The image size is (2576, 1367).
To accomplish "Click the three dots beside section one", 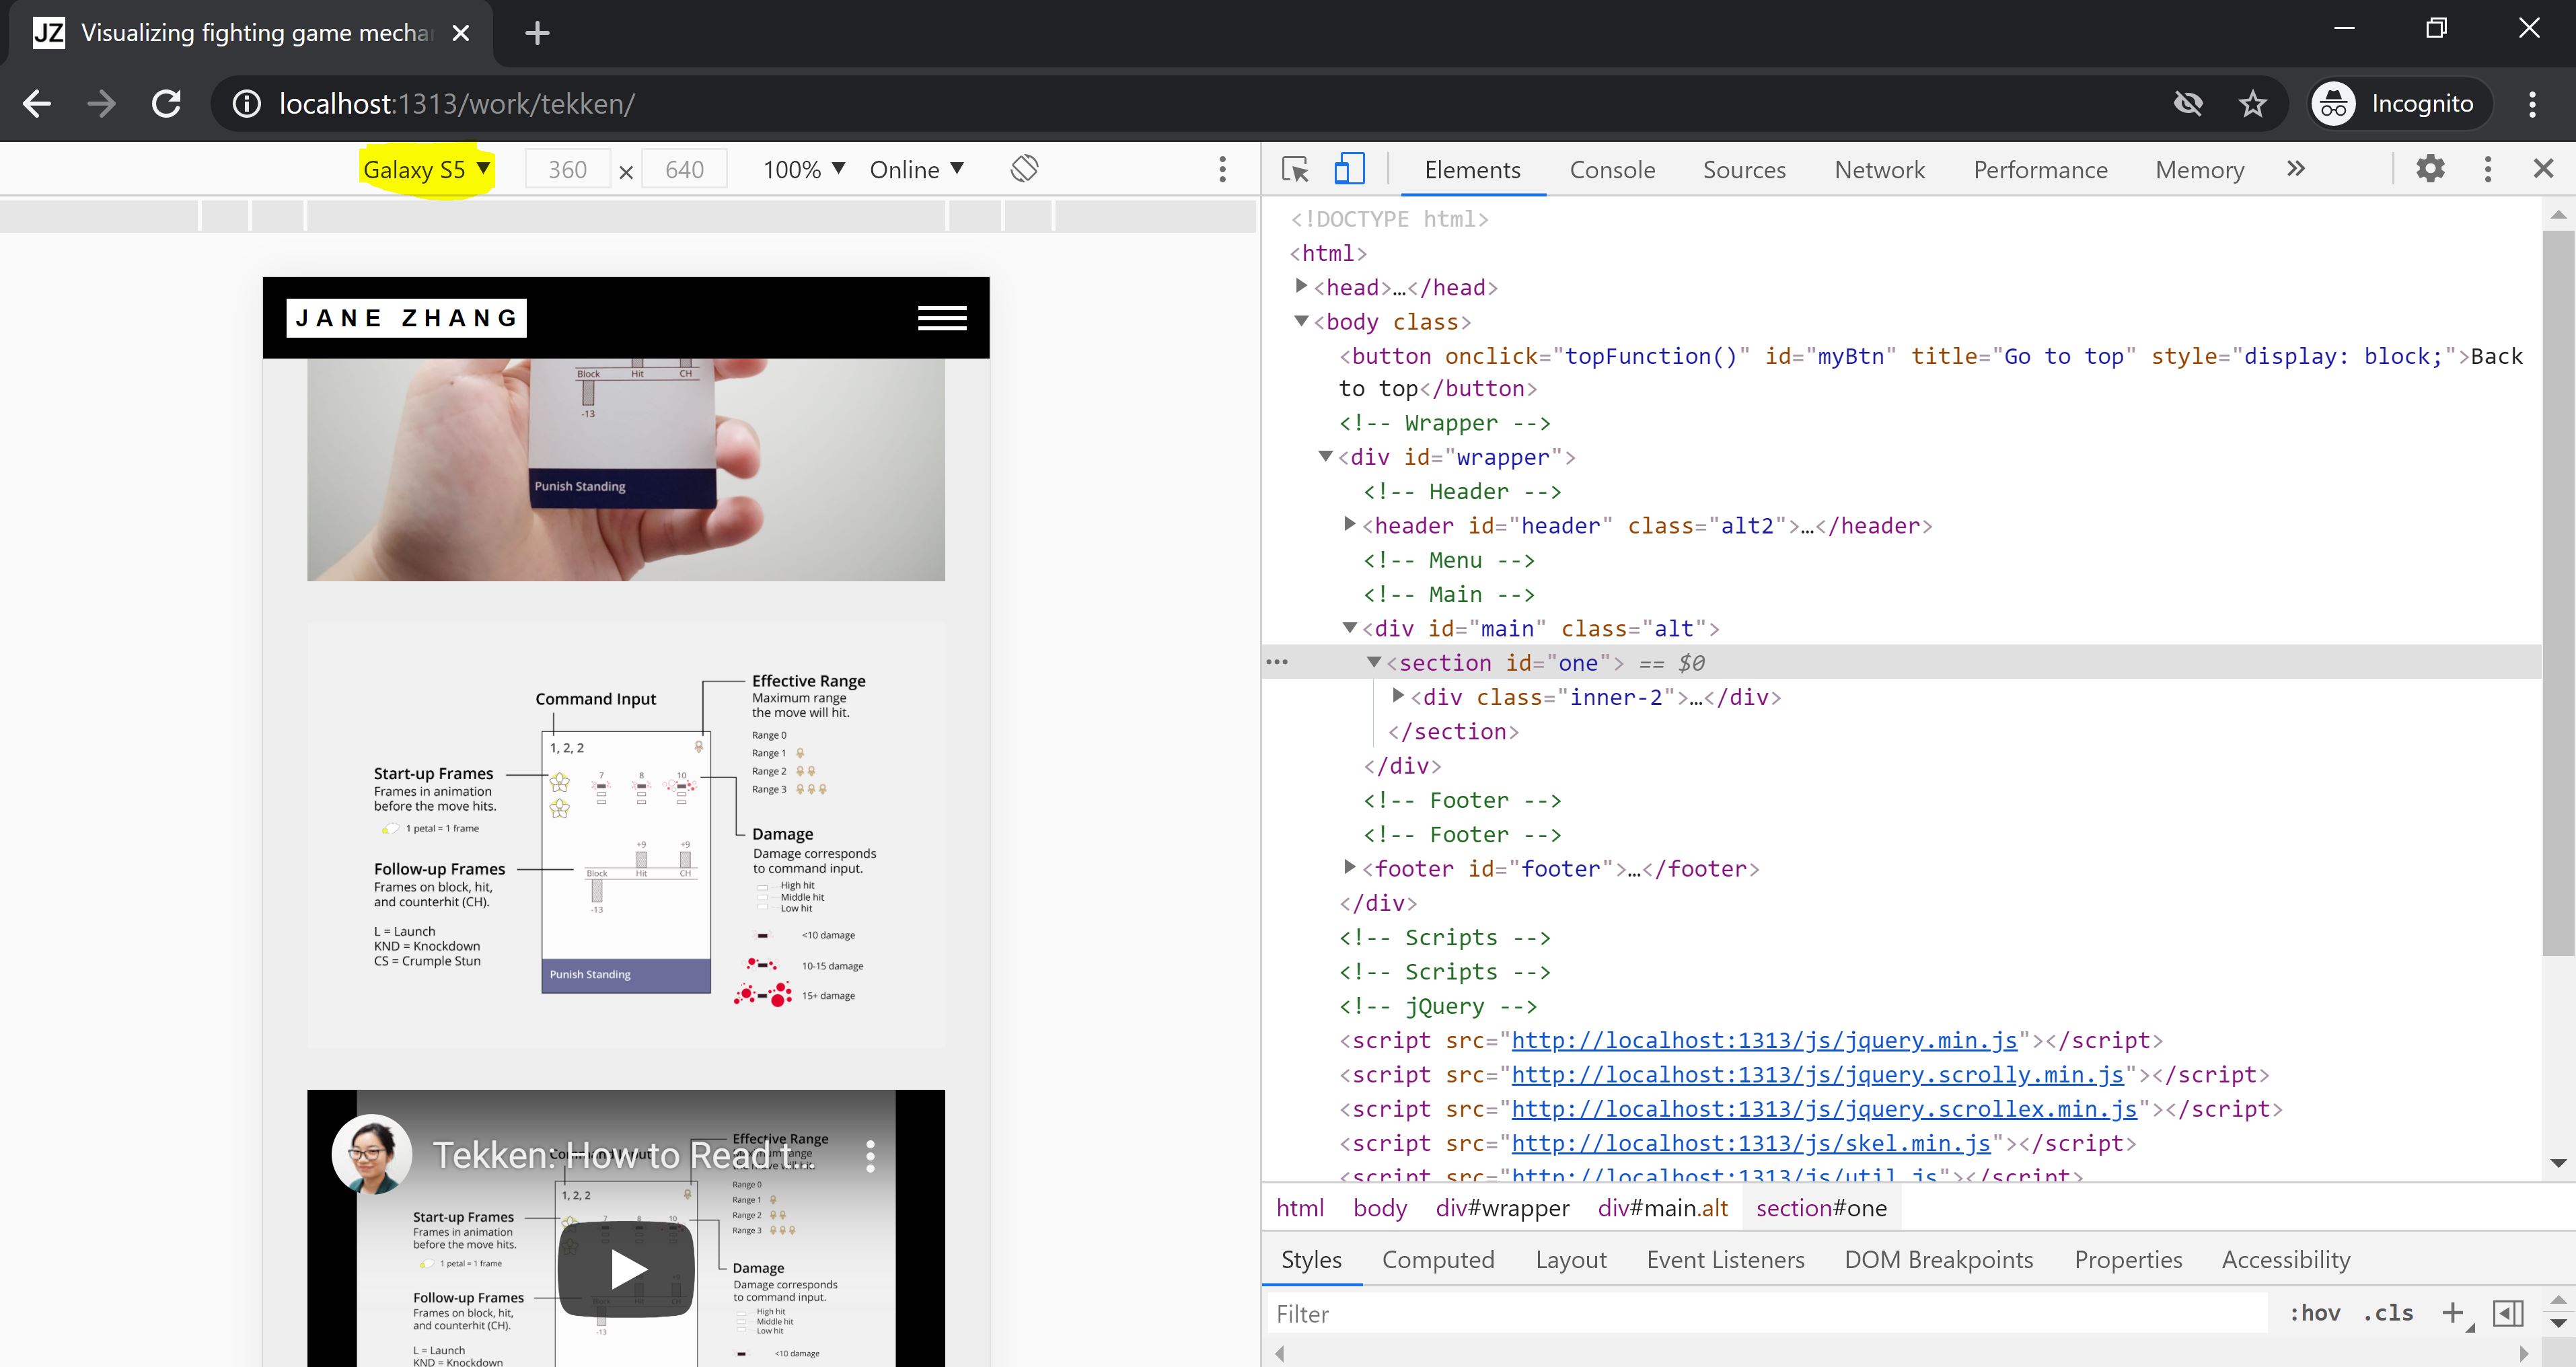I will (x=1277, y=661).
